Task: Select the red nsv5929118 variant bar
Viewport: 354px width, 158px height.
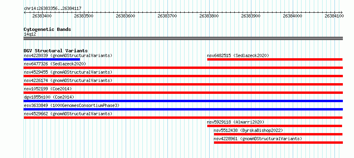Action: coord(274,126)
